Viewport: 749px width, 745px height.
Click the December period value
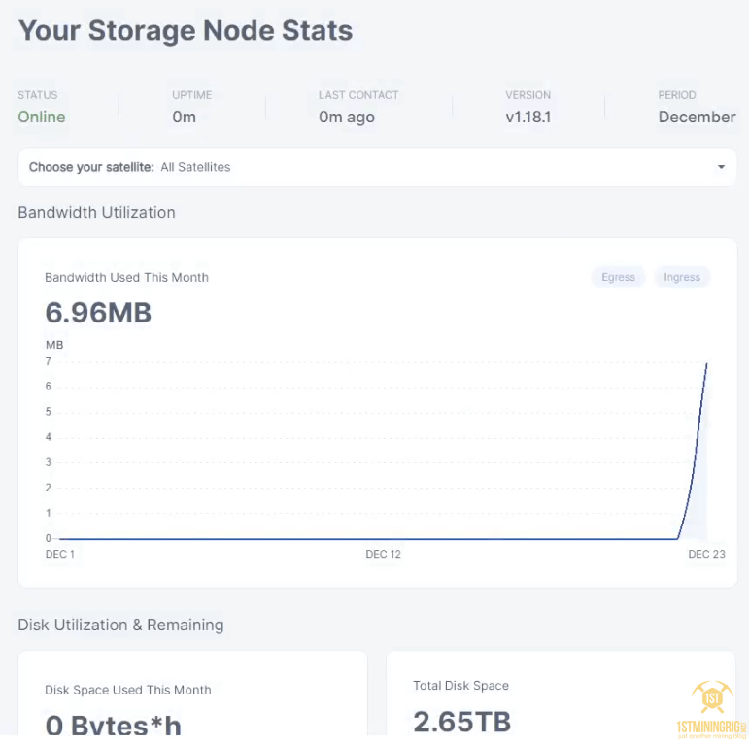[x=697, y=117]
